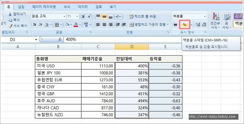Switch to the Home (홈) tab
This screenshot has width=244, height=124.
(x=8, y=7)
